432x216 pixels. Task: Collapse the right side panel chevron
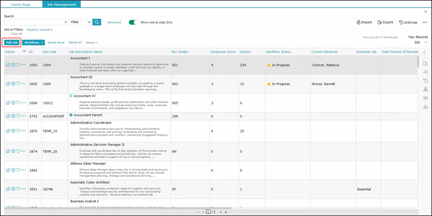(424, 52)
